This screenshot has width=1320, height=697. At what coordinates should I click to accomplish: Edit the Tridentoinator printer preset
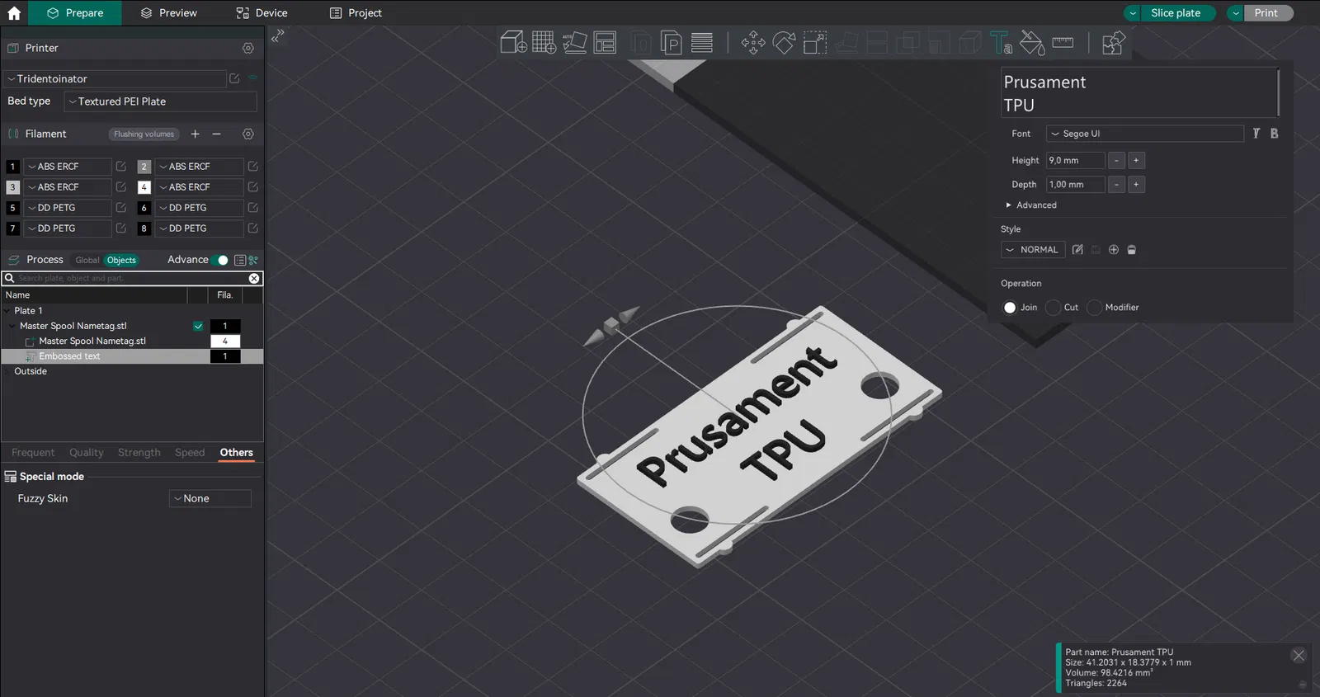point(234,78)
